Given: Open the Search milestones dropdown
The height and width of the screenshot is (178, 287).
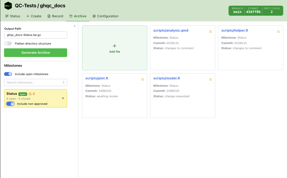Looking at the screenshot, I should tap(35, 82).
